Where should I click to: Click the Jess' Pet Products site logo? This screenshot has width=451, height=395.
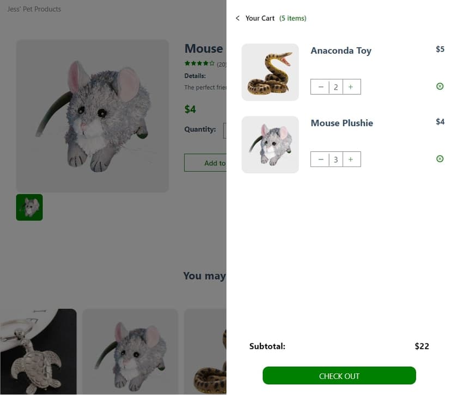pyautogui.click(x=34, y=9)
